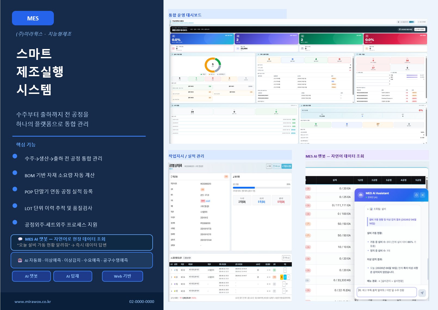Image resolution: width=438 pixels, height=310 pixels.
Task: Click the 소요 상세 link in work info
Action: [x=208, y=201]
